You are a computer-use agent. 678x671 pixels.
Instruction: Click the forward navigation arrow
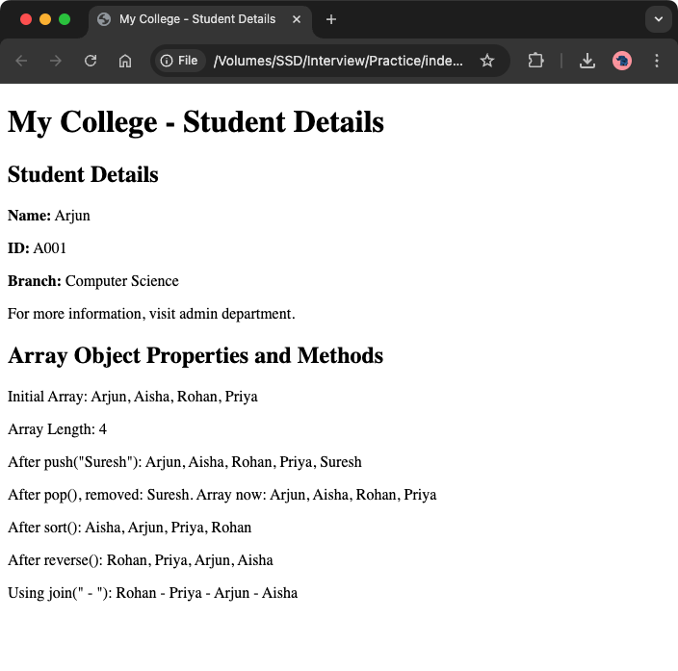tap(56, 61)
